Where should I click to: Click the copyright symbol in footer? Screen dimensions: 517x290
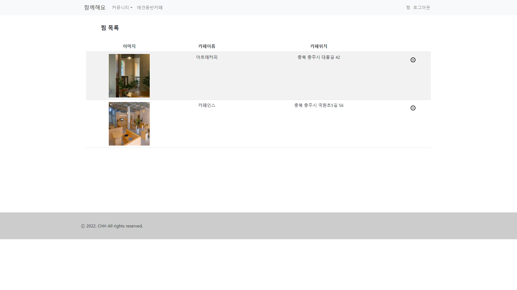[x=83, y=226]
